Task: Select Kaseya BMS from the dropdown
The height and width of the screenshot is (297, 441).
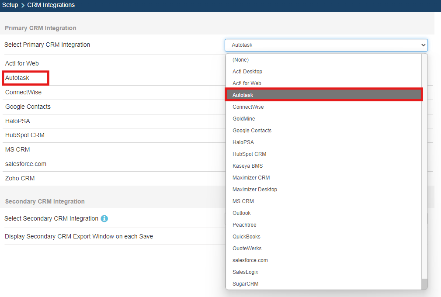Action: pos(247,166)
